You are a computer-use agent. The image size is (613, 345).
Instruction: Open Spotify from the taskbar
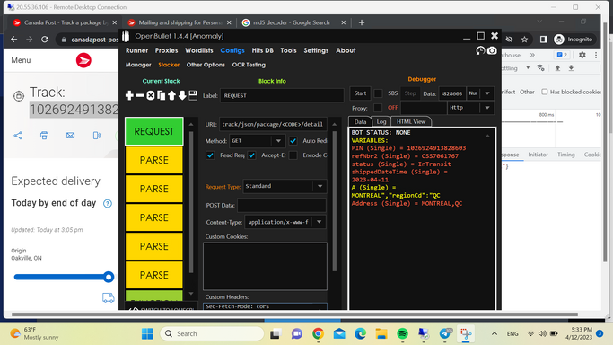coord(402,333)
